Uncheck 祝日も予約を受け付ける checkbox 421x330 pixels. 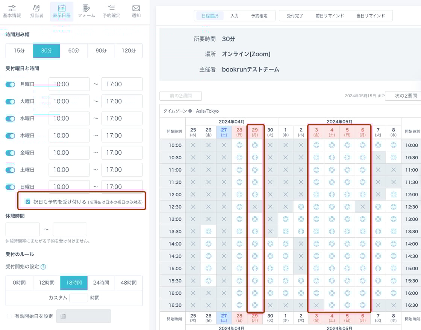click(28, 202)
